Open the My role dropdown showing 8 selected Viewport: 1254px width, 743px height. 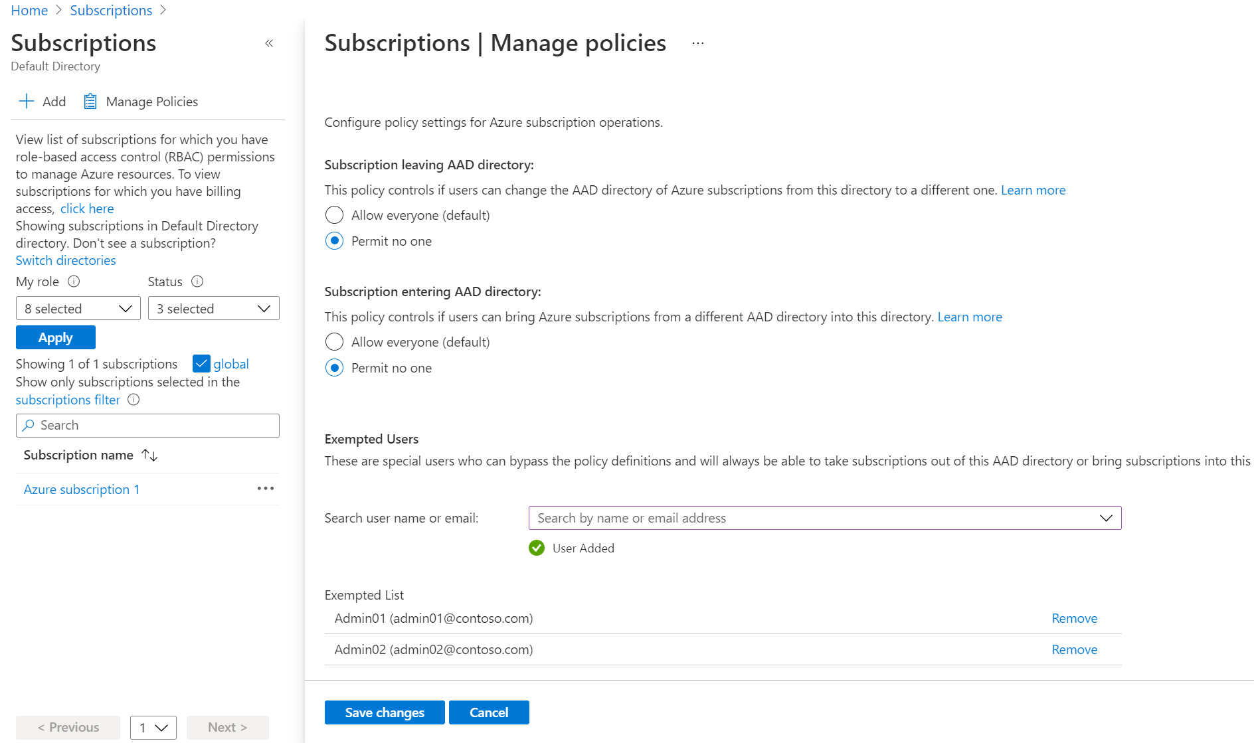click(x=78, y=308)
